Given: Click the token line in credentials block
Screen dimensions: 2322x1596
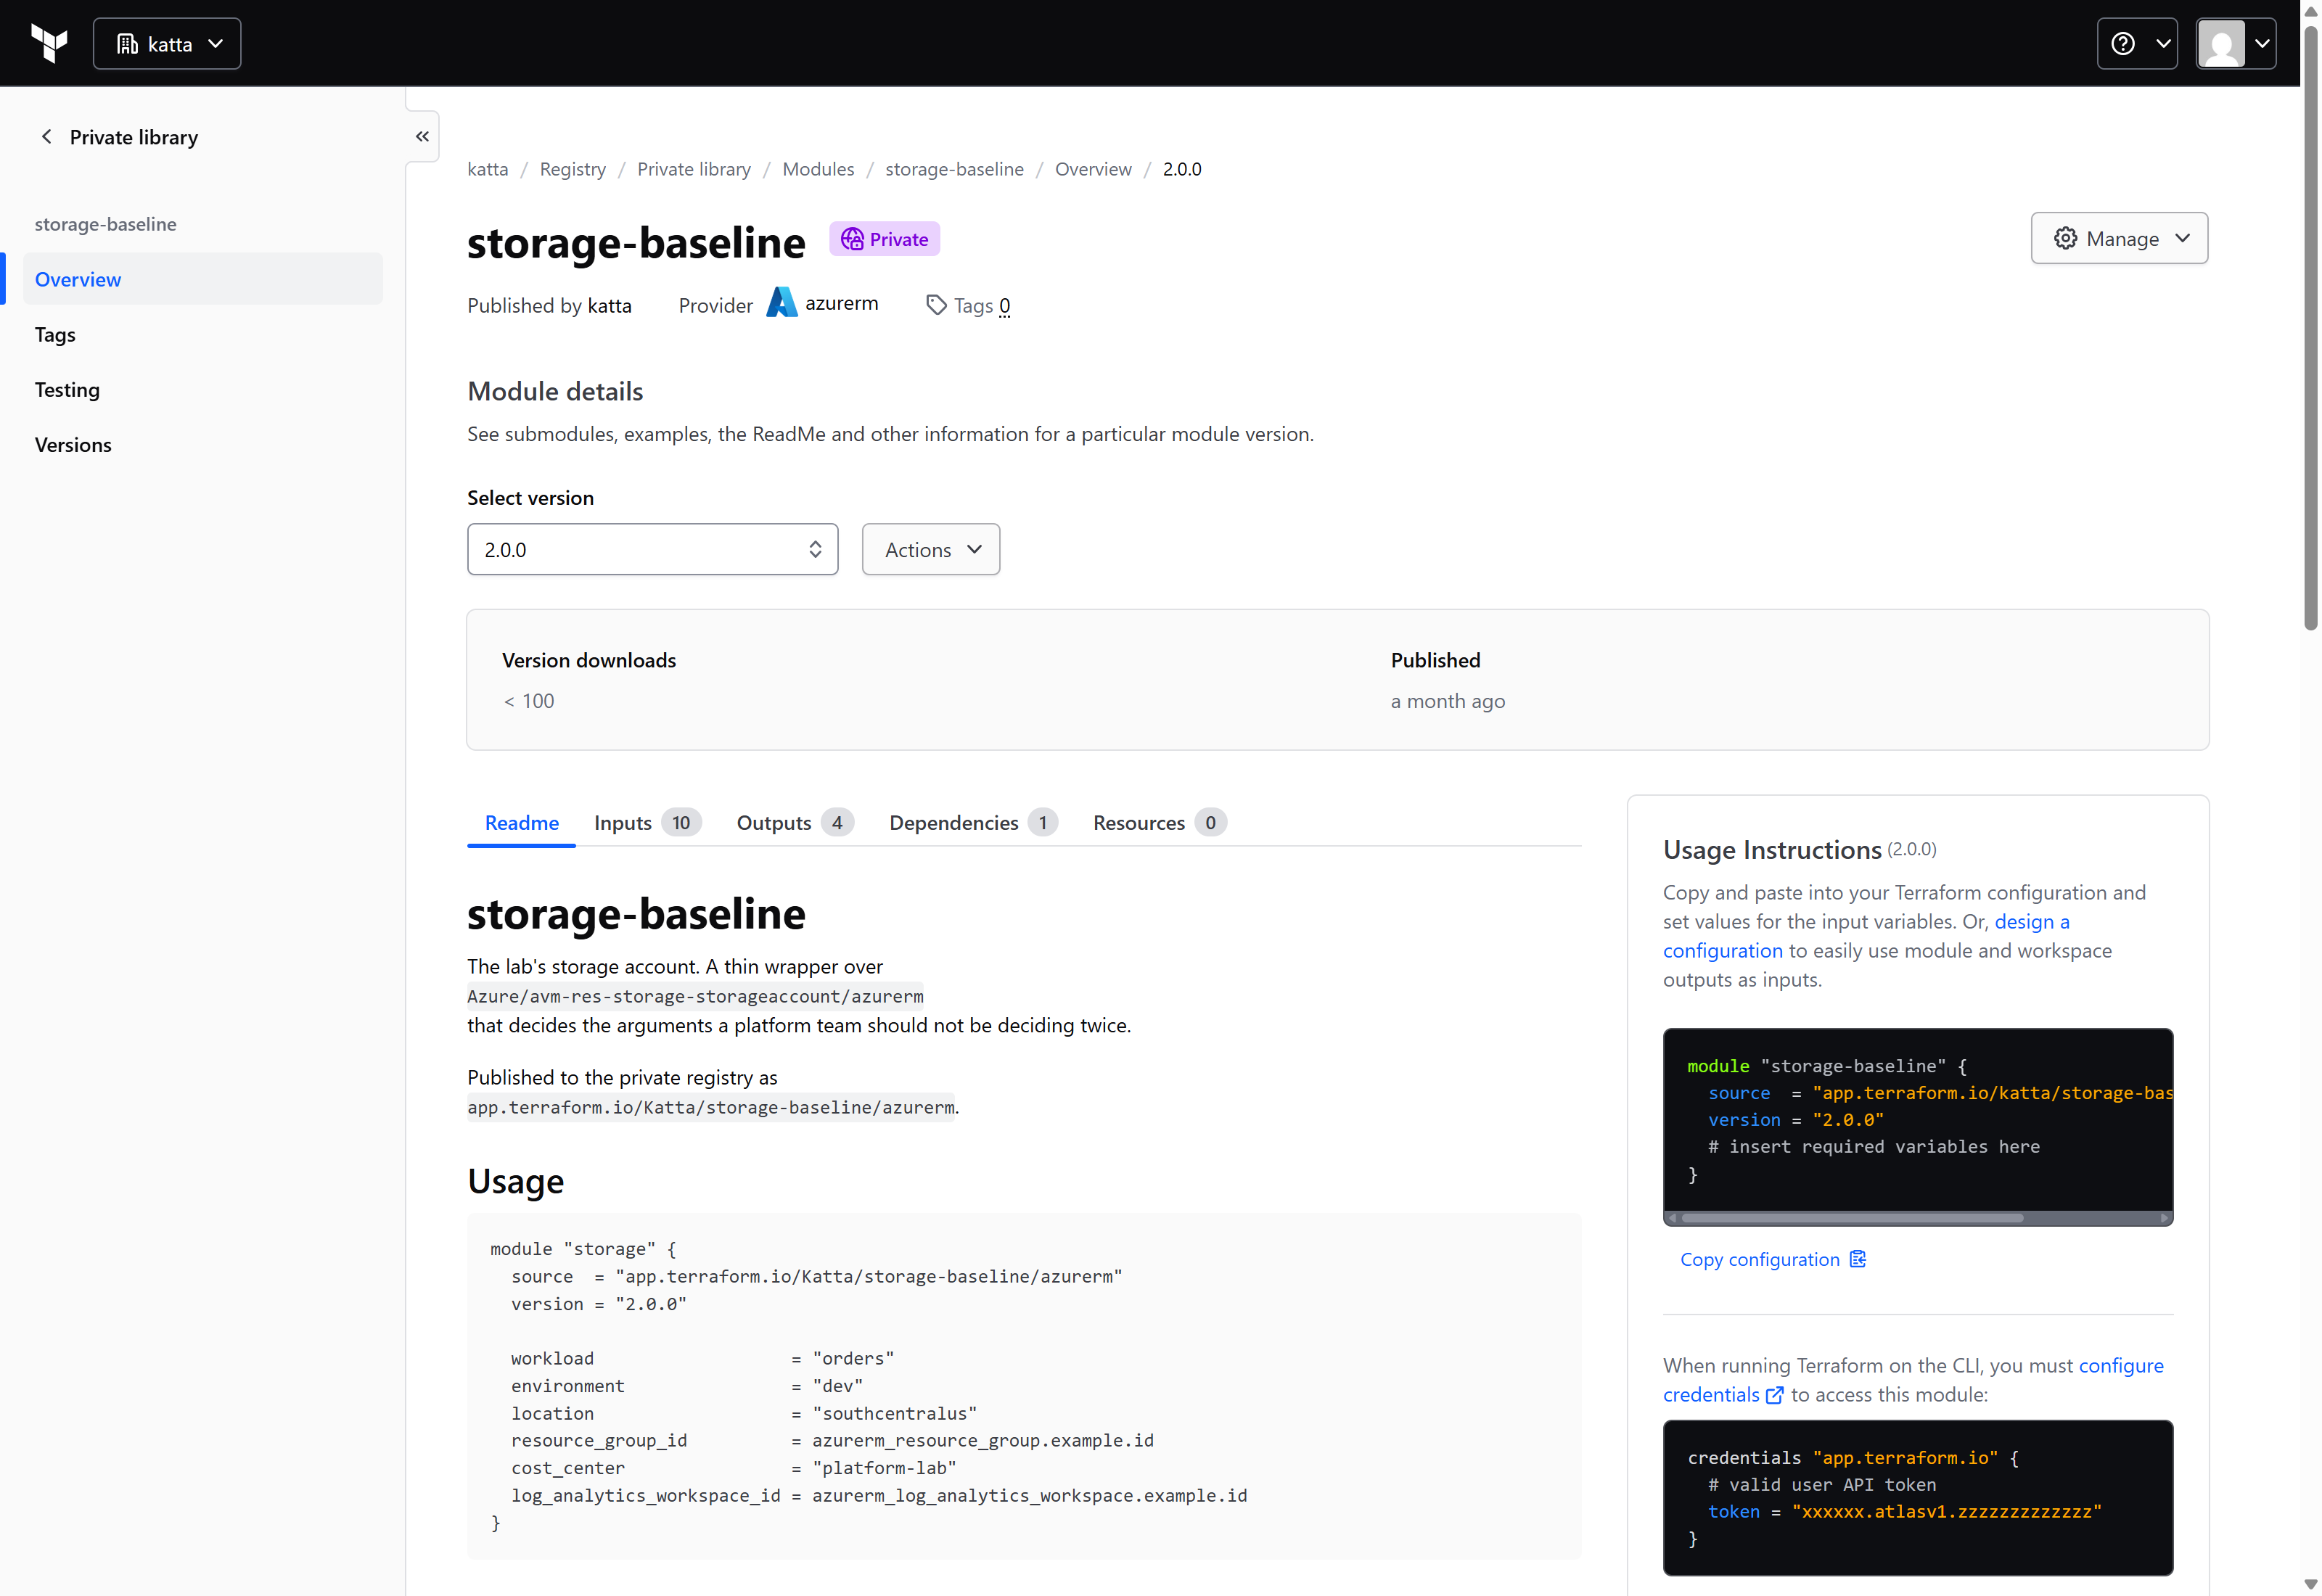Looking at the screenshot, I should pos(1904,1511).
